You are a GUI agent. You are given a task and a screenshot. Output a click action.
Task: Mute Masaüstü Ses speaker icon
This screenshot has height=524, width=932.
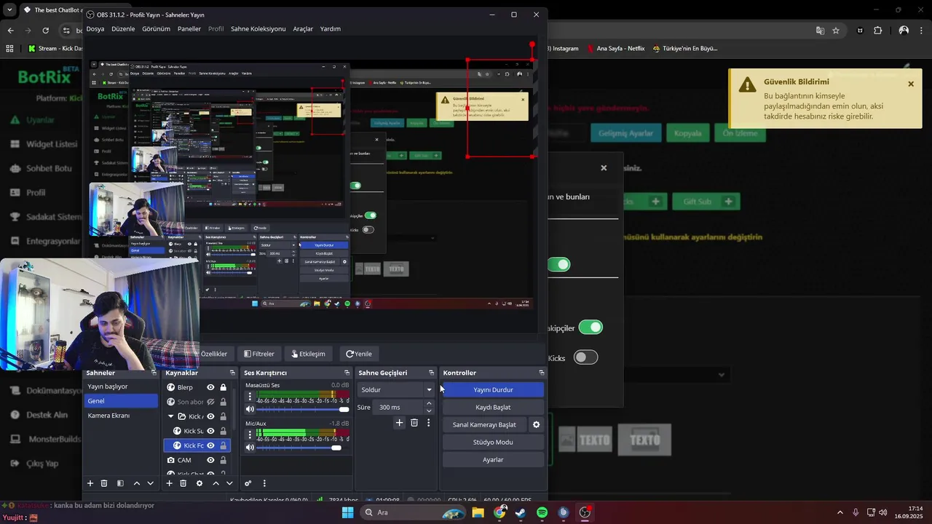click(250, 409)
